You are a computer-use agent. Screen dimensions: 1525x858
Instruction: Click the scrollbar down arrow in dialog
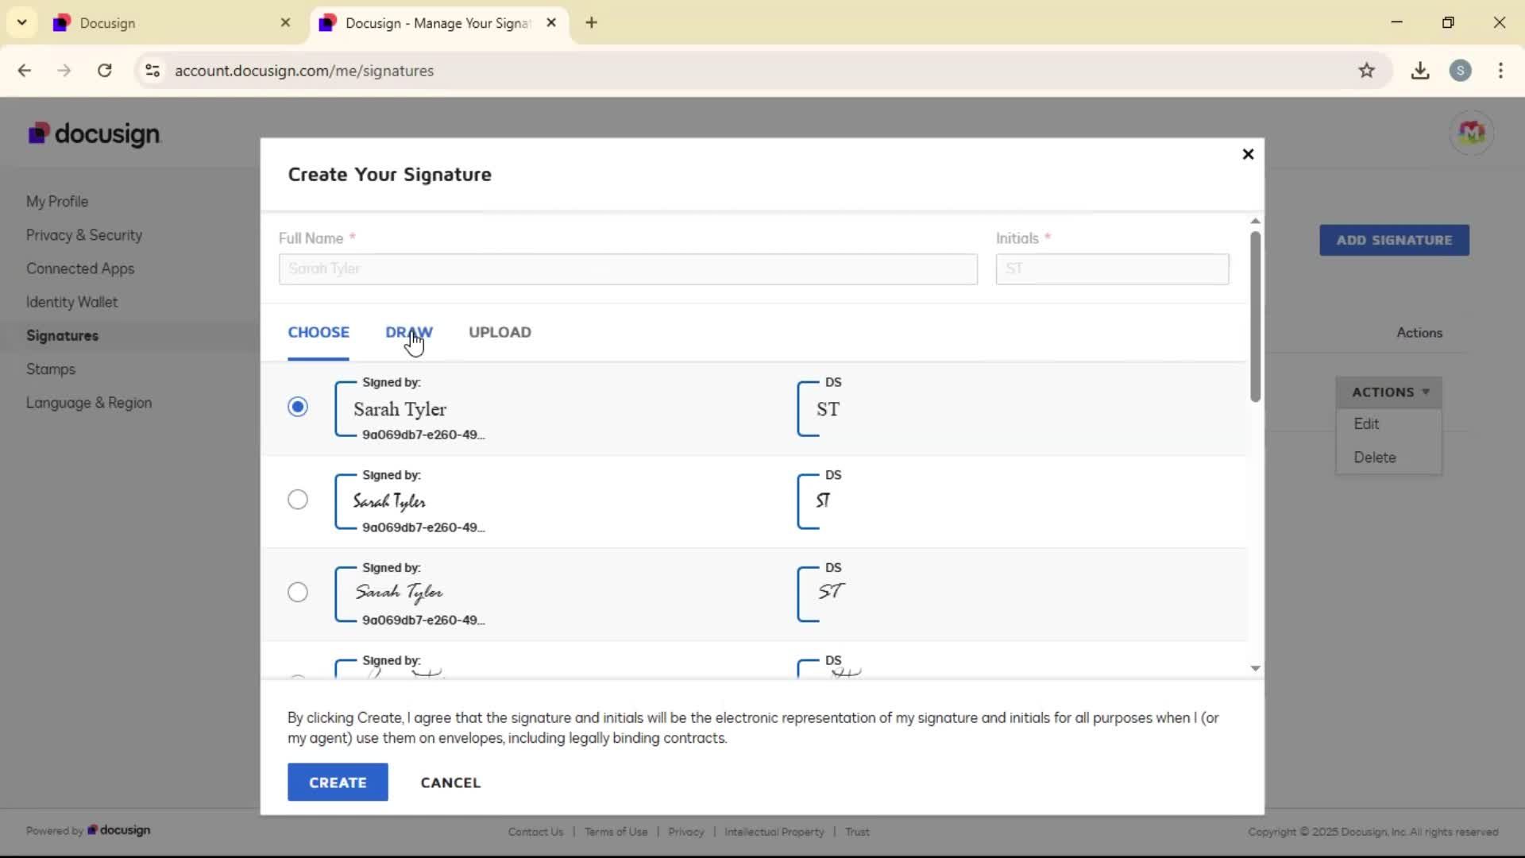tap(1255, 669)
